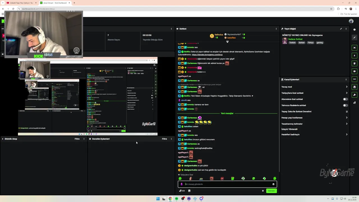The image size is (359, 202).
Task: Click the purple identity badge in chat input
Action: point(181,184)
